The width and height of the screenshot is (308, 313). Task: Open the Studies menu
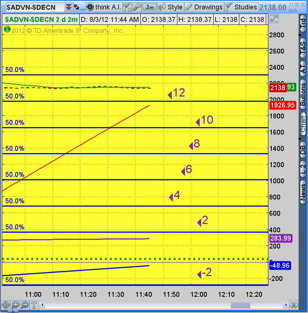241,7
